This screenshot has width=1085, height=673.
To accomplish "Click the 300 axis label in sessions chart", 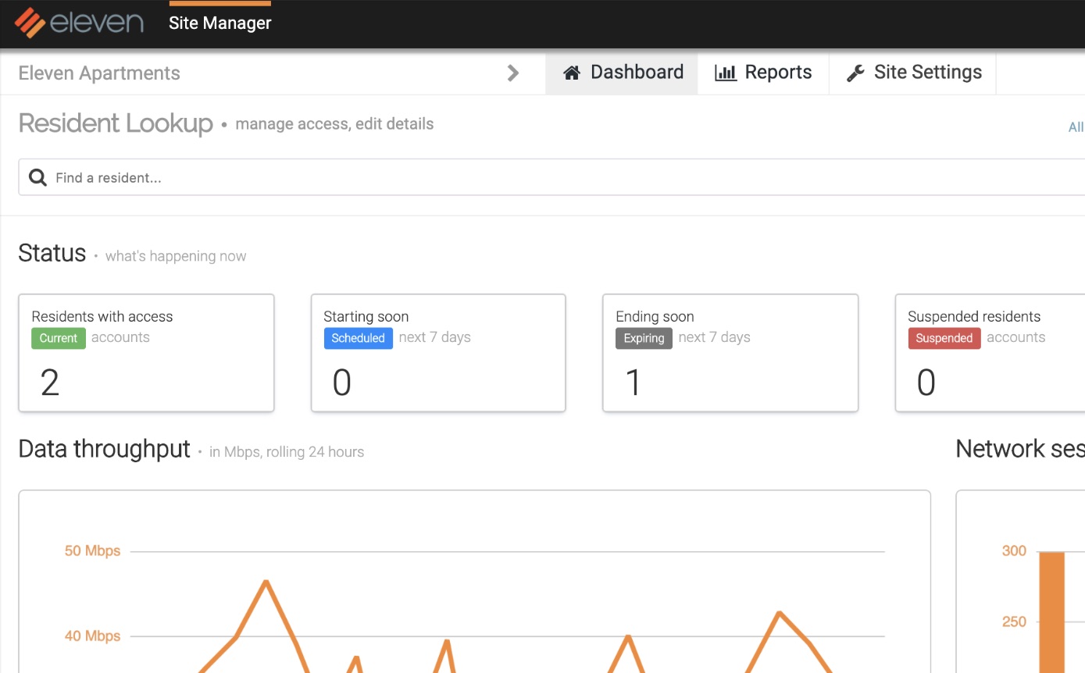I will click(1014, 550).
